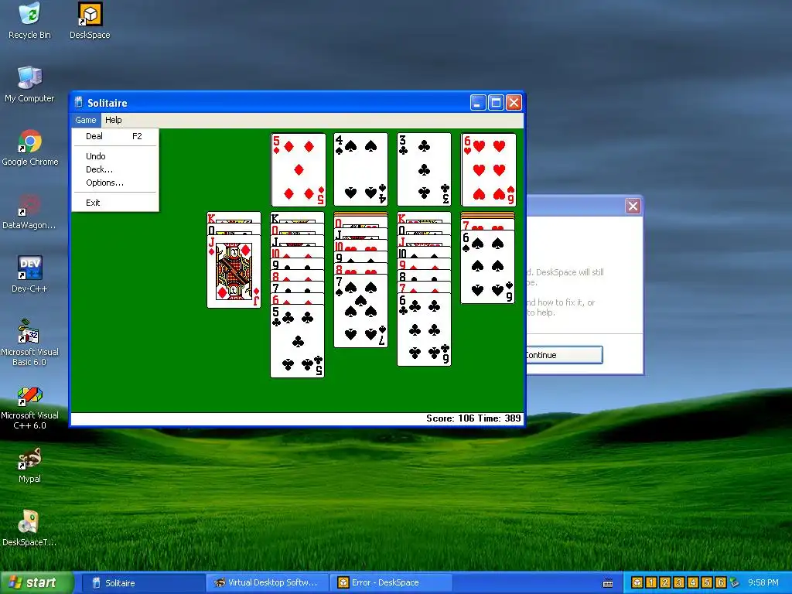Open Deck... from the Game menu
The height and width of the screenshot is (594, 792).
click(115, 169)
